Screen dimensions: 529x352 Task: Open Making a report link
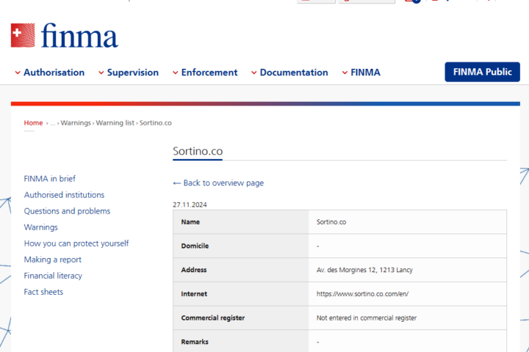tap(53, 260)
